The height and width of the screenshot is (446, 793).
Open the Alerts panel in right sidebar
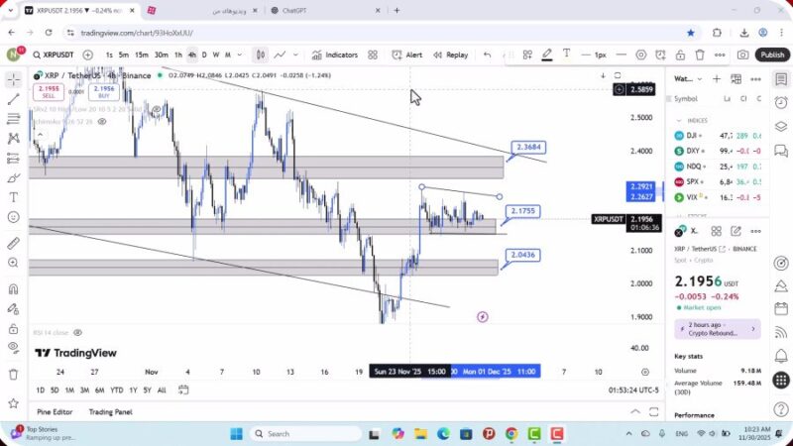tap(781, 100)
